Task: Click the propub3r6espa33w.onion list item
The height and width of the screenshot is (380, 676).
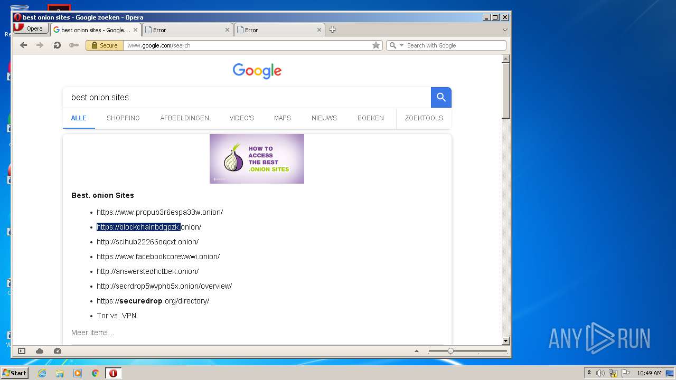Action: click(159, 212)
